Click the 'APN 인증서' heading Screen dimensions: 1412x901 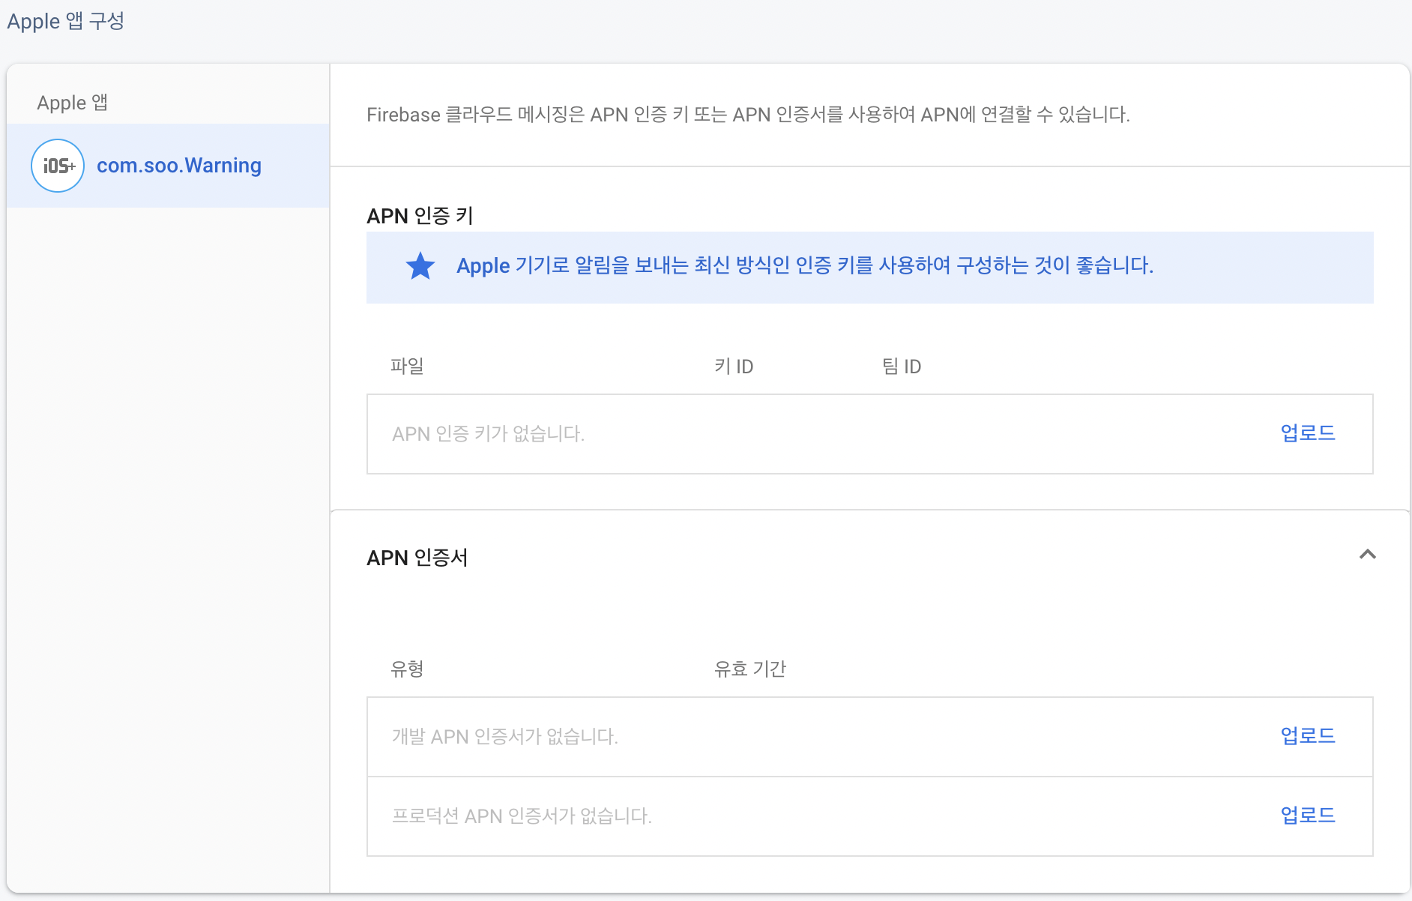(417, 558)
